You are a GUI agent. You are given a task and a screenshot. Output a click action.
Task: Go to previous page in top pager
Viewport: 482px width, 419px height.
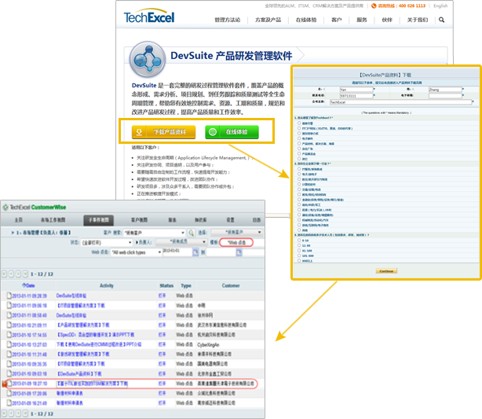click(x=11, y=274)
